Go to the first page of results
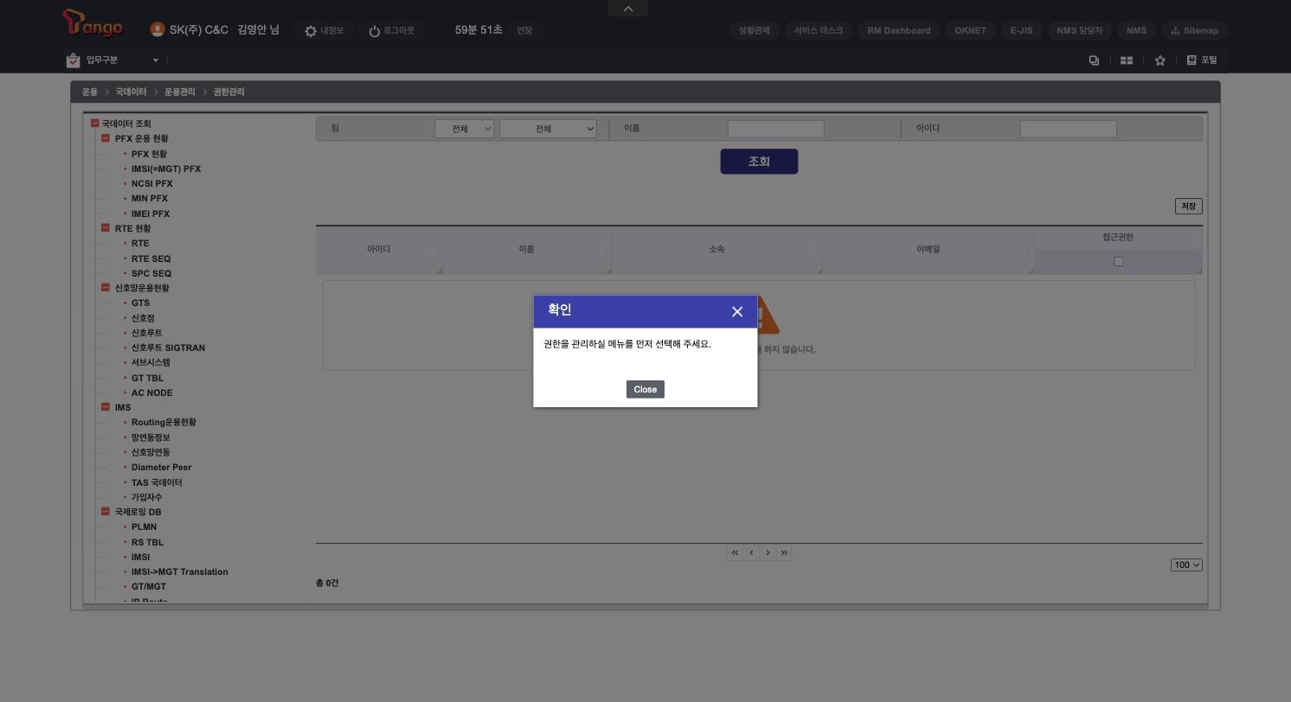 735,552
